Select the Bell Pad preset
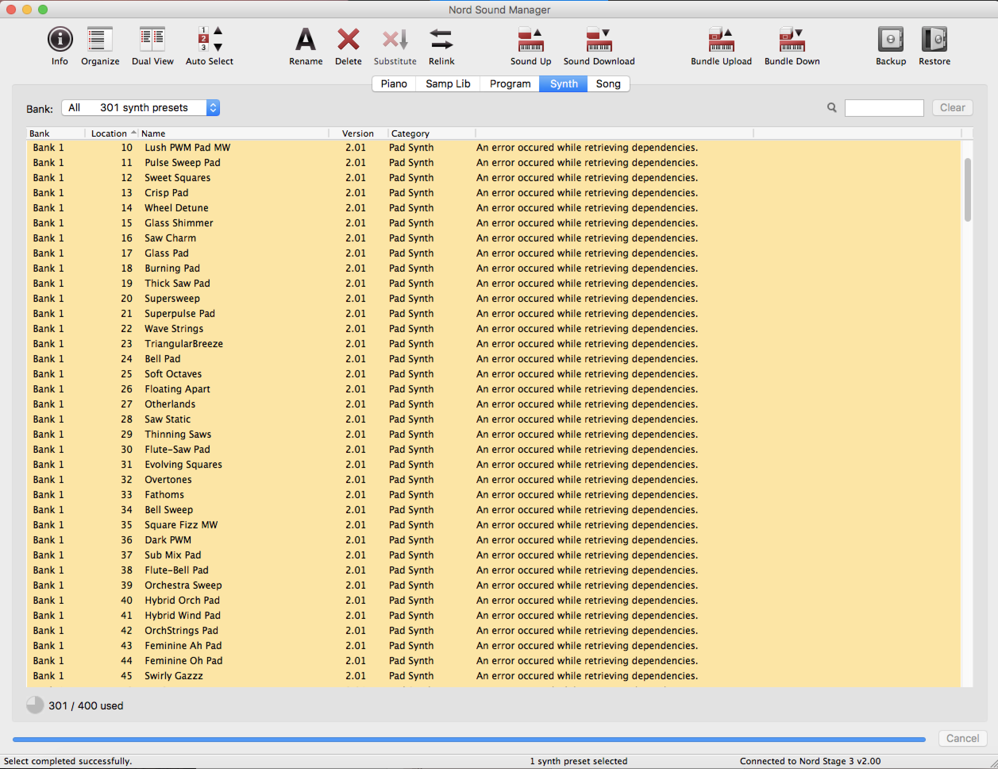This screenshot has width=998, height=769. pos(493,358)
